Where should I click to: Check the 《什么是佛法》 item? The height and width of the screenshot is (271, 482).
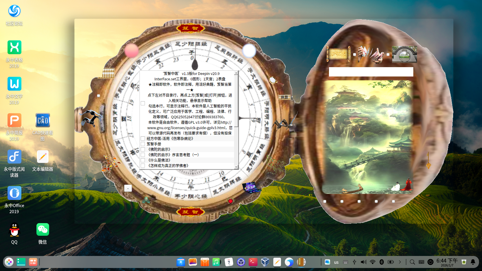pos(143,160)
